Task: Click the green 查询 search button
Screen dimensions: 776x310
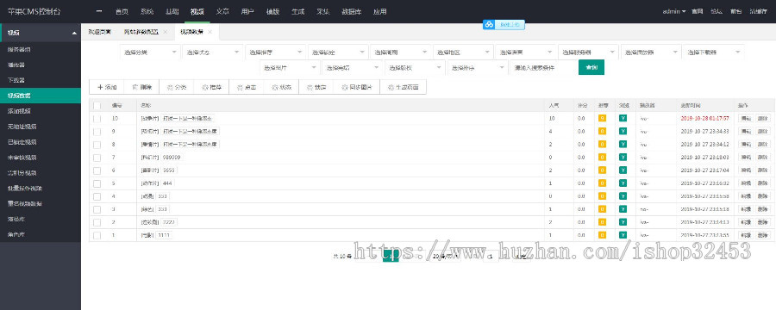Action: [x=591, y=67]
